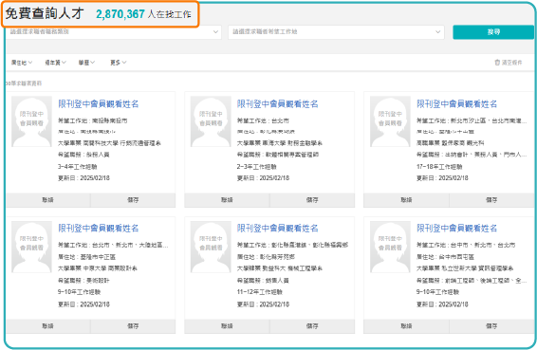
Task: Open the job-category dropdown in the search bar
Action: [x=113, y=32]
